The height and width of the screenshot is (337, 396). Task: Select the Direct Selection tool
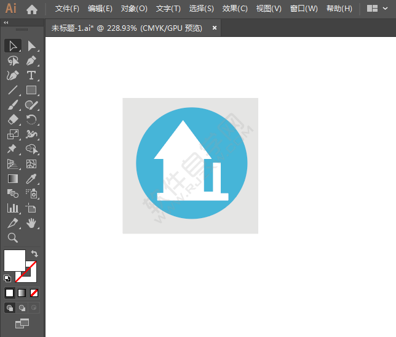[31, 46]
